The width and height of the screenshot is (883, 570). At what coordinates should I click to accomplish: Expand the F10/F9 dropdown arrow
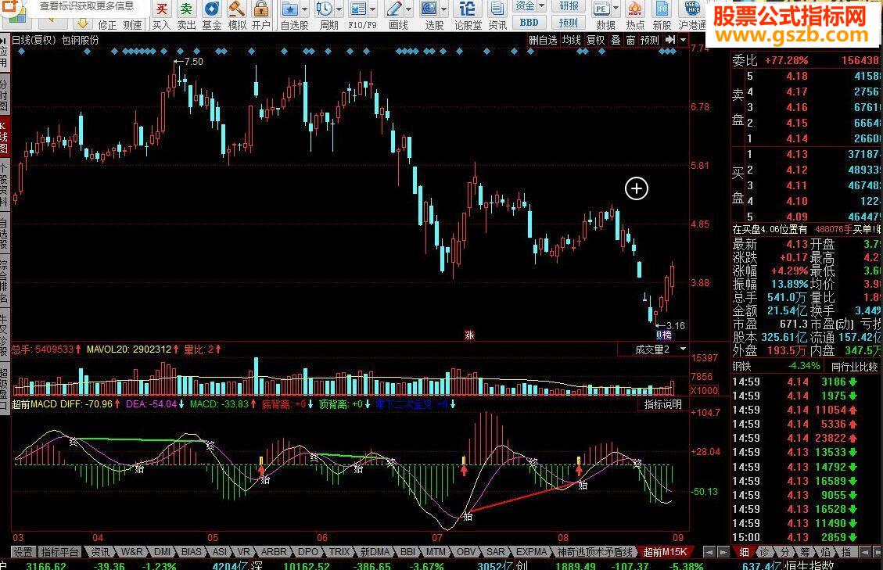pyautogui.click(x=372, y=9)
